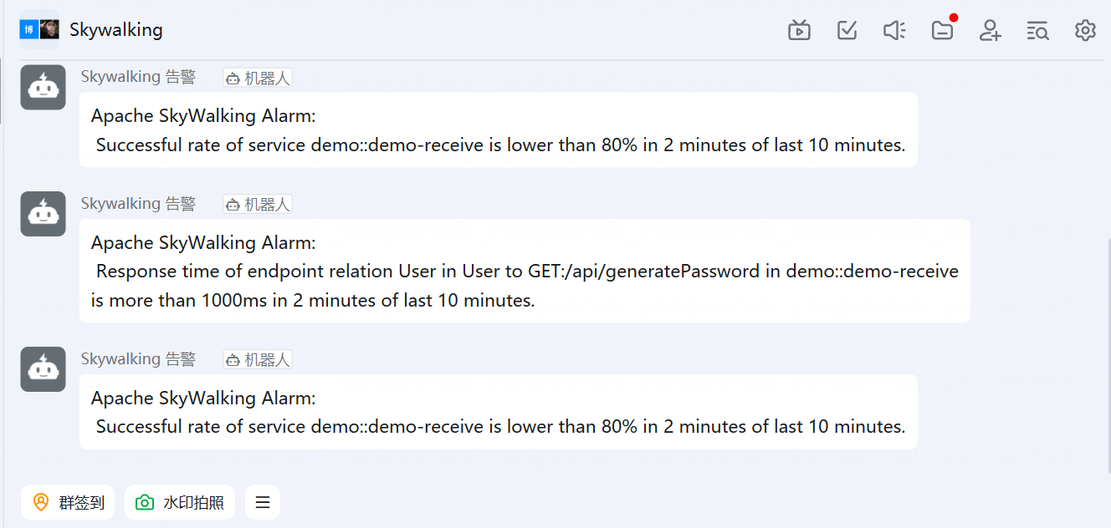Viewport: 1111px width, 528px height.
Task: Select the topmost Successful rate alarm message
Action: click(498, 130)
